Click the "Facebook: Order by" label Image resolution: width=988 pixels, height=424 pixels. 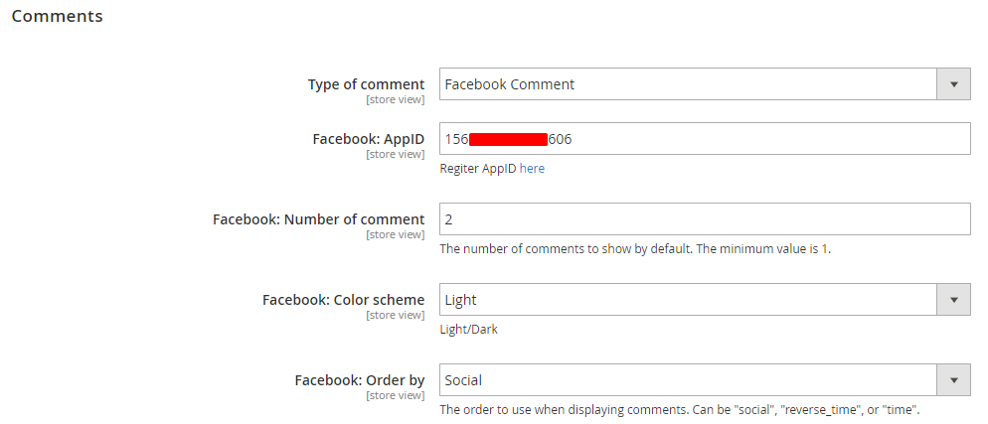(359, 380)
